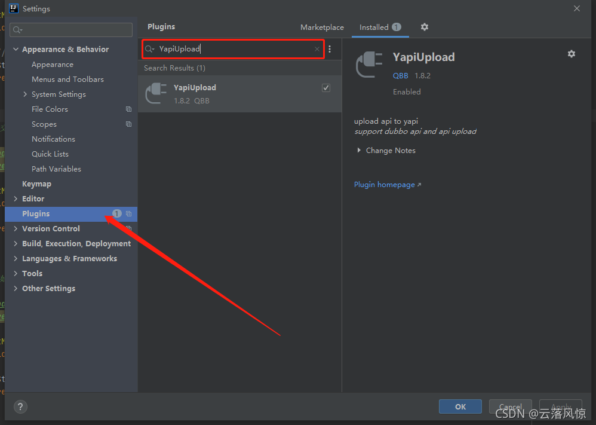This screenshot has height=425, width=596.
Task: Open Path Variables settings
Action: (x=56, y=169)
